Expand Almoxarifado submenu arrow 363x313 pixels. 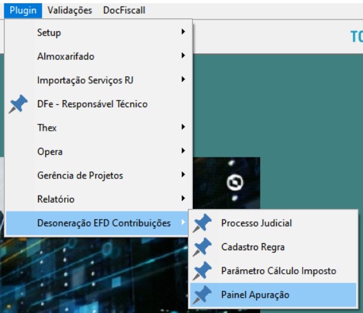pos(183,55)
